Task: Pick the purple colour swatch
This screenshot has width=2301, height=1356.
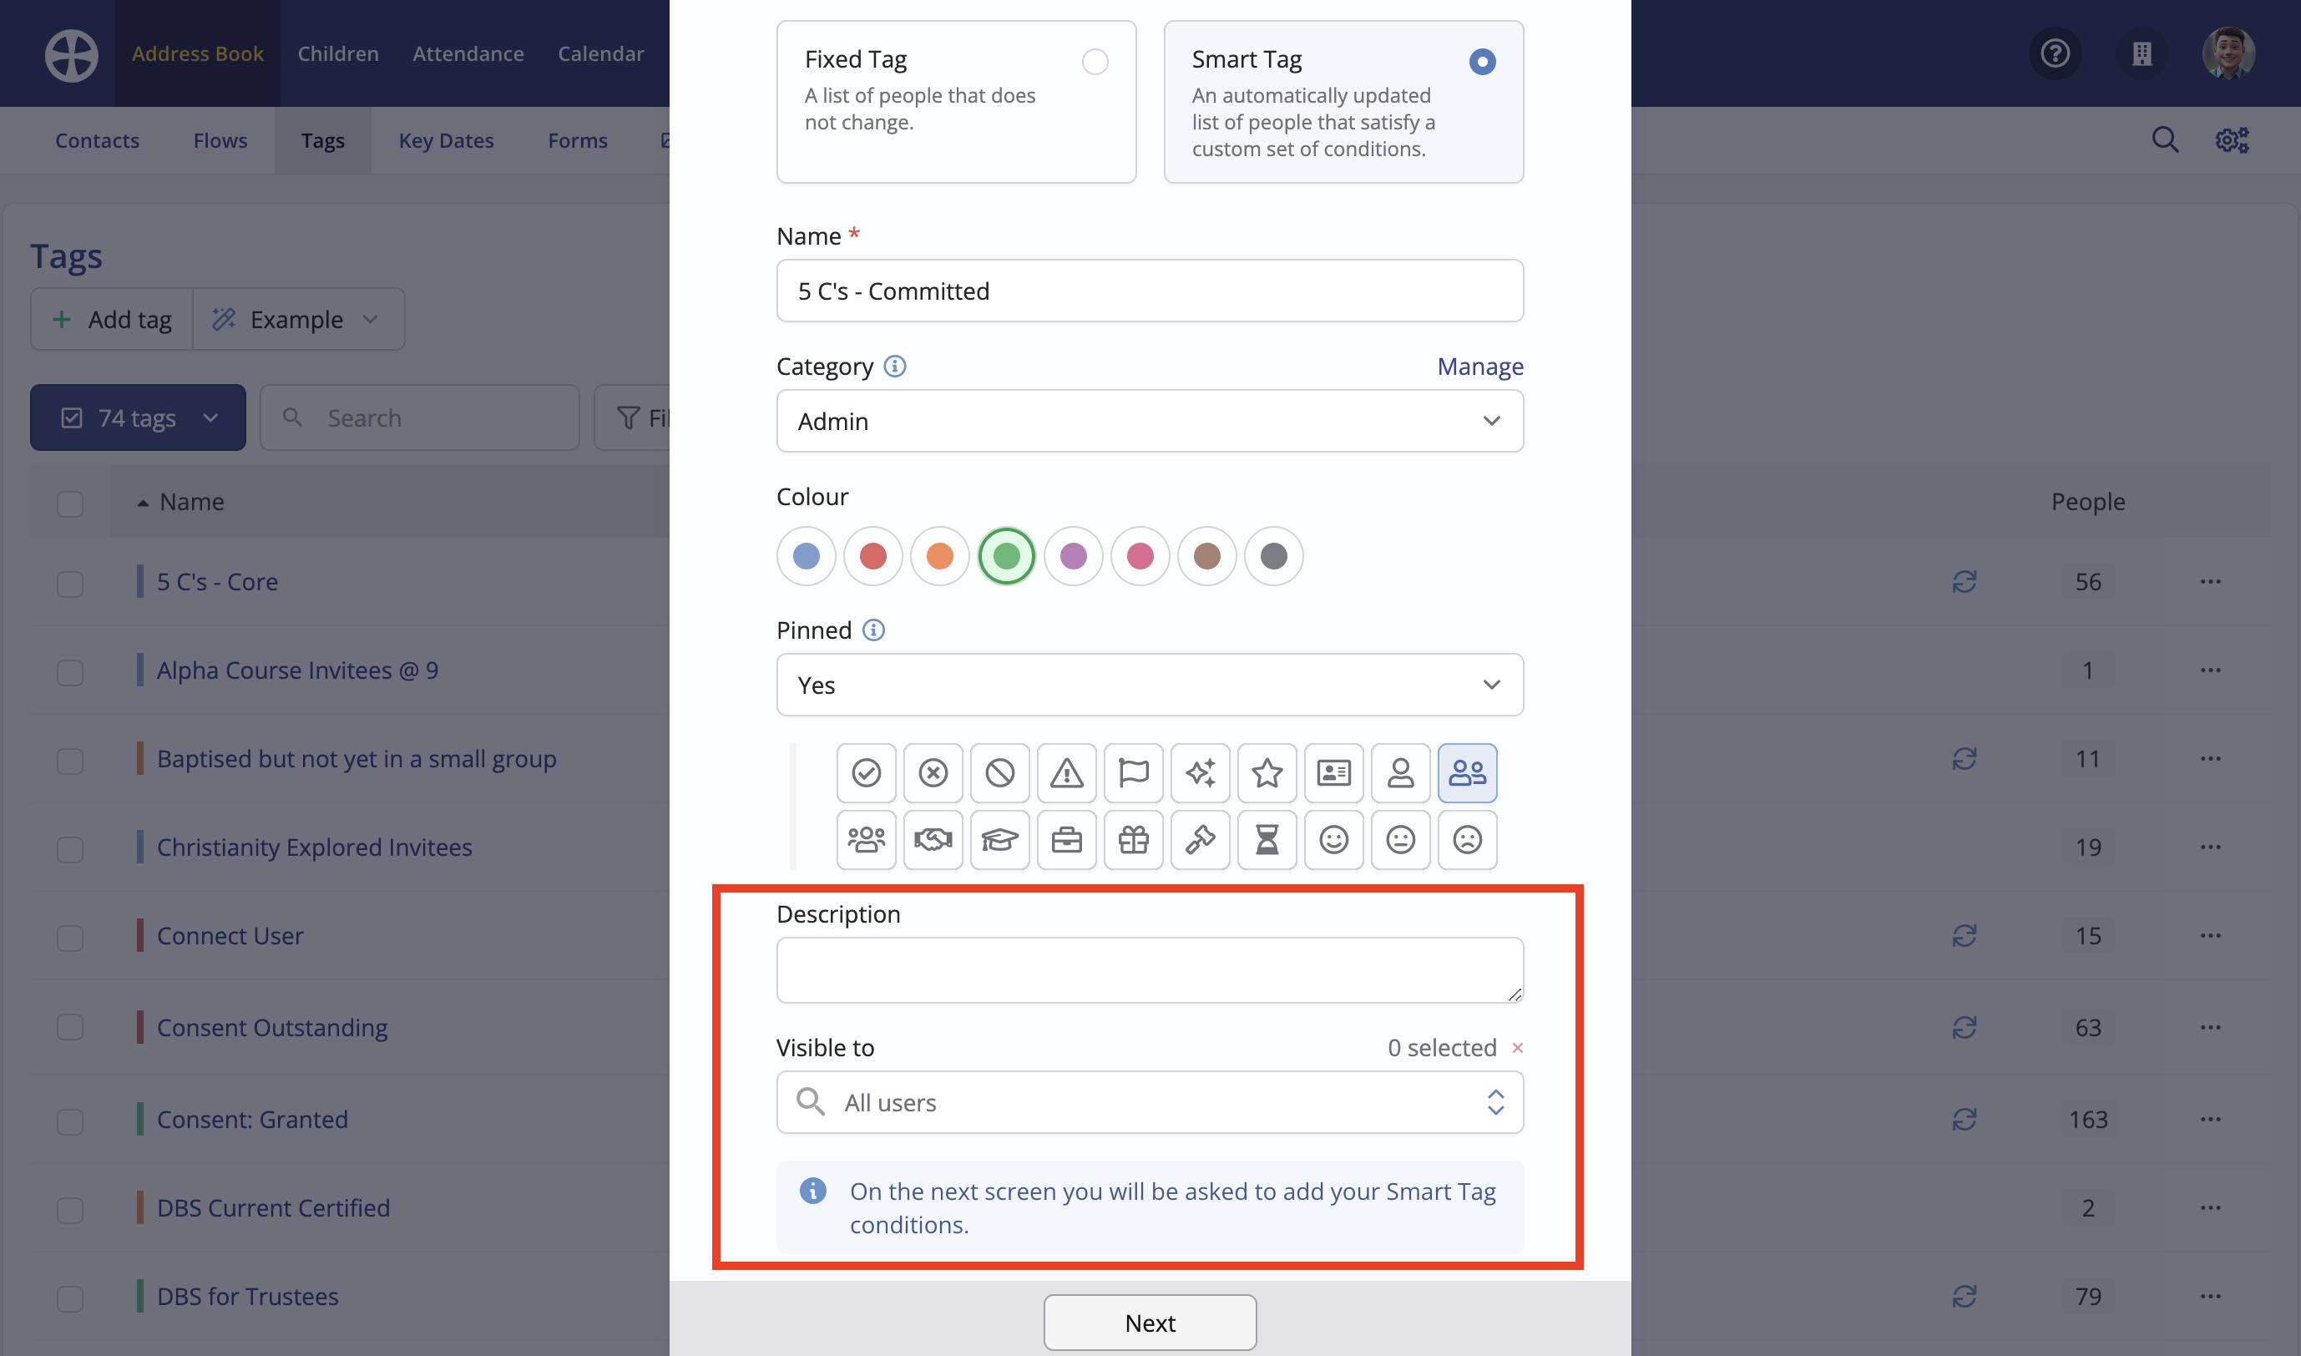Action: click(1074, 555)
